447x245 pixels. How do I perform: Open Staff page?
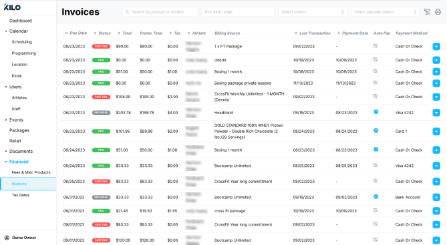tap(16, 109)
